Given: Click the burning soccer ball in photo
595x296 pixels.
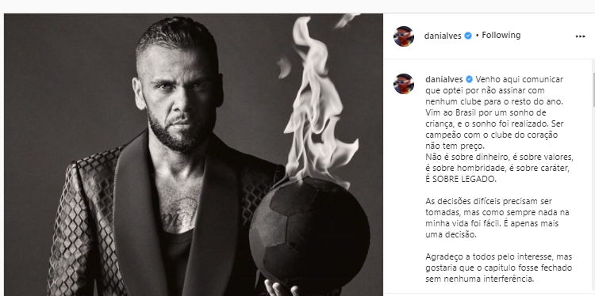Looking at the screenshot, I should tap(309, 237).
